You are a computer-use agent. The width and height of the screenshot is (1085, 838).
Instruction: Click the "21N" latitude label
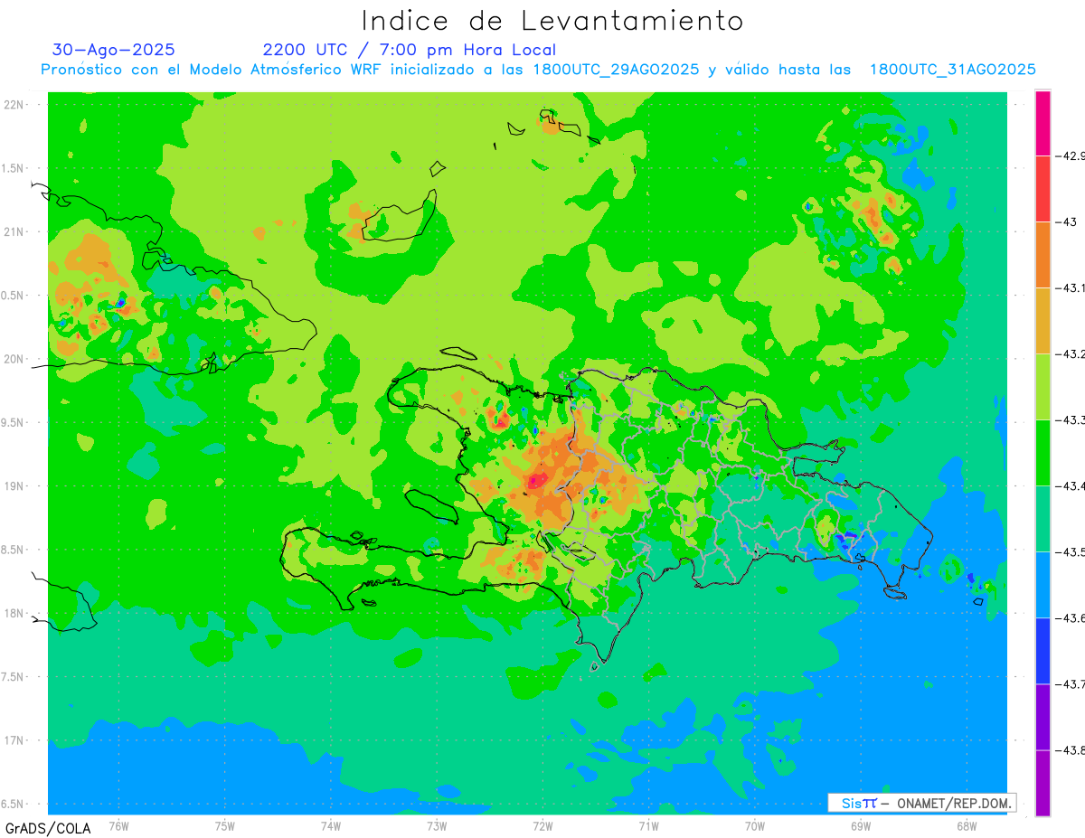pyautogui.click(x=14, y=231)
